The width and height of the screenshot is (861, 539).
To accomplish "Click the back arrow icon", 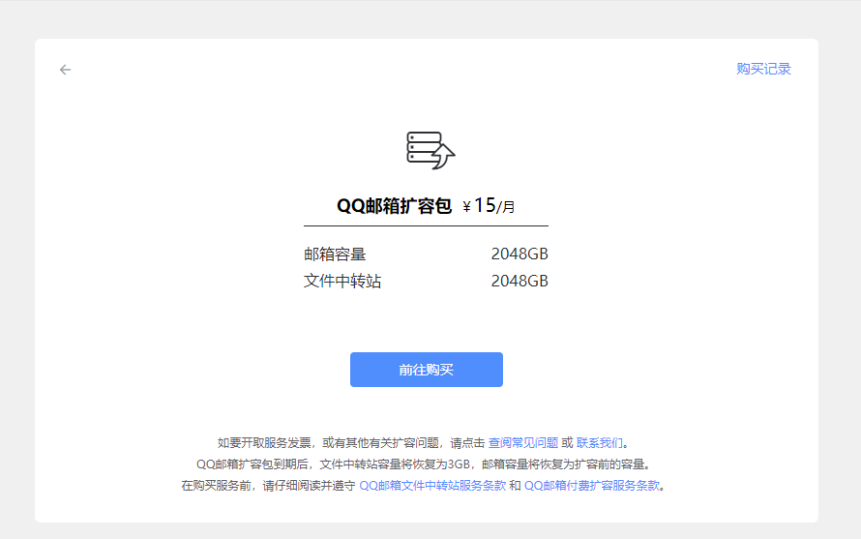I will pos(65,70).
